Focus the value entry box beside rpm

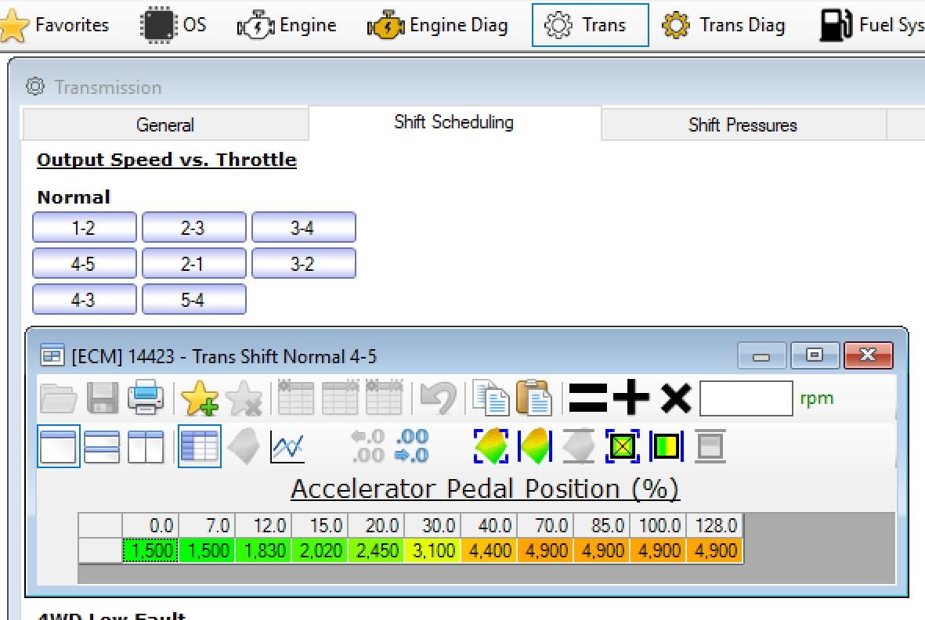coord(746,398)
